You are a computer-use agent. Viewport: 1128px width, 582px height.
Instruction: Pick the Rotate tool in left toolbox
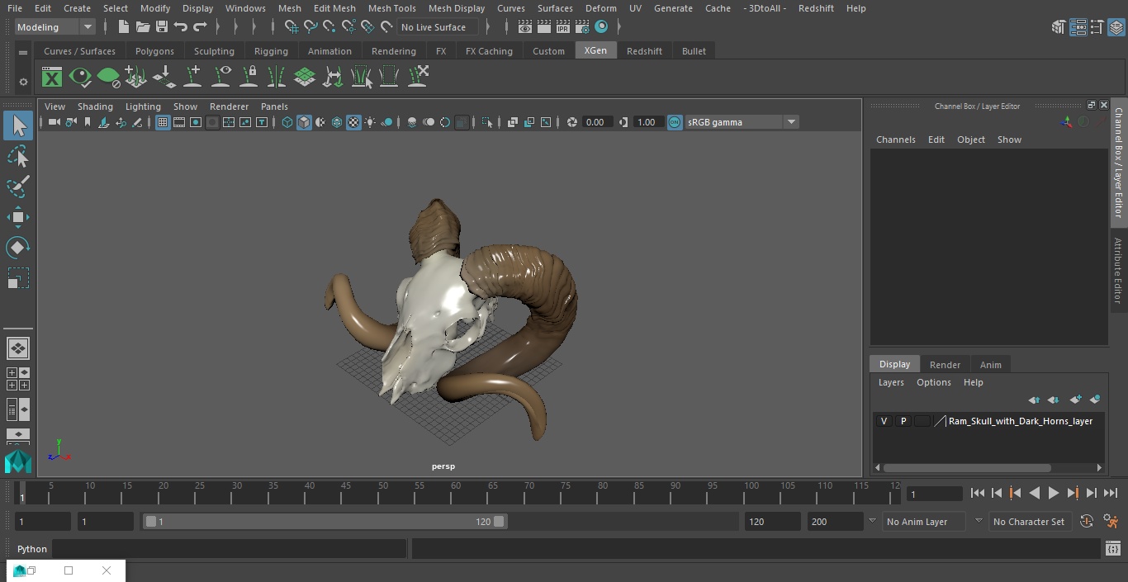[x=18, y=248]
